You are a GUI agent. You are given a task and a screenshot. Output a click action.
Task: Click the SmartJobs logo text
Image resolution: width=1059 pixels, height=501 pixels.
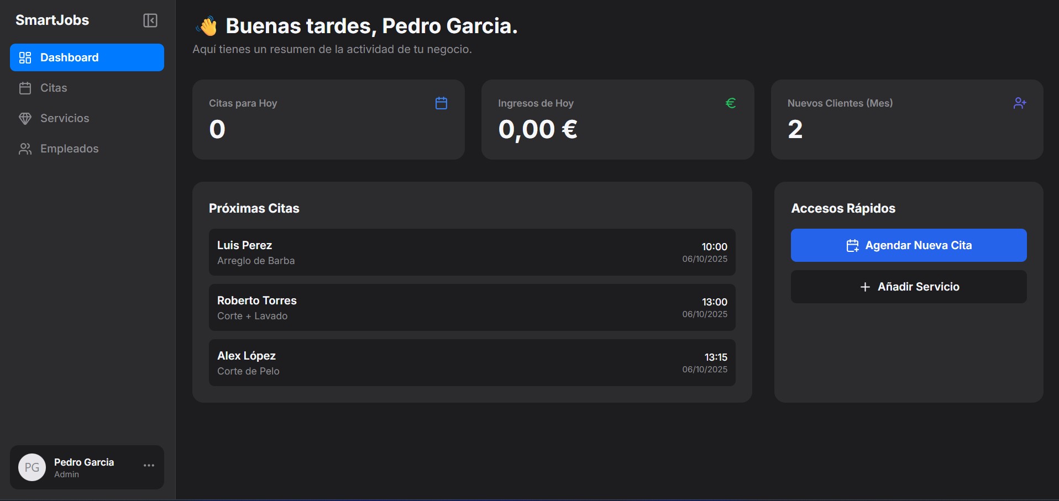tap(53, 20)
